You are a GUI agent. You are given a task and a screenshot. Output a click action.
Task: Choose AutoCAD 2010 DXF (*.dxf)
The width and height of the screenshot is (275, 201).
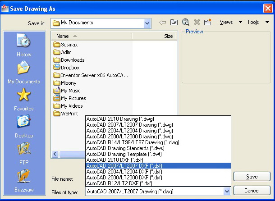point(158,160)
